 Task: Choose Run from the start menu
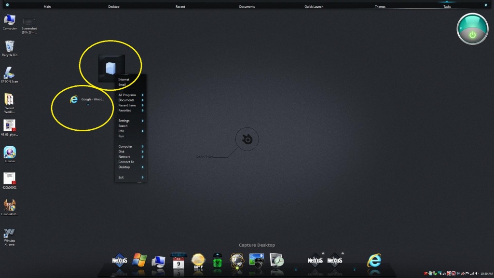pyautogui.click(x=122, y=136)
